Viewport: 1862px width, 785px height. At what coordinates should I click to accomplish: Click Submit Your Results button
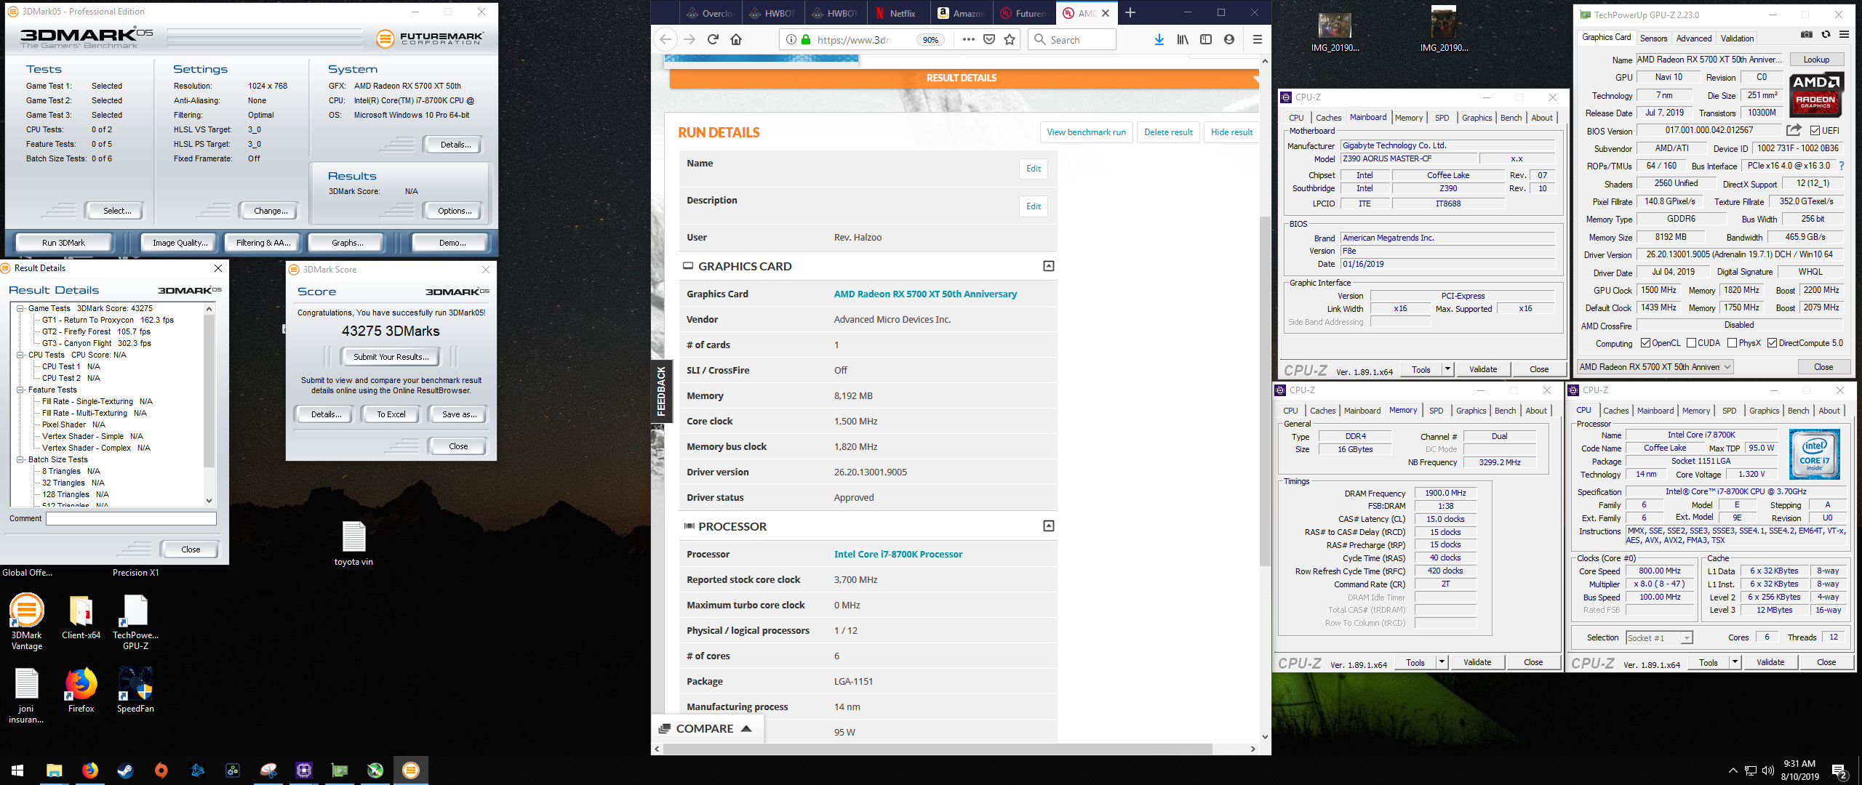[391, 357]
